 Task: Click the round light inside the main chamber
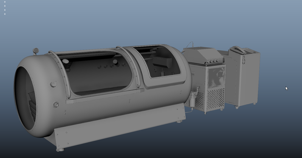tap(65, 61)
